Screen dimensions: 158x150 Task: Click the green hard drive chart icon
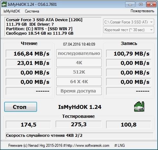(139, 107)
